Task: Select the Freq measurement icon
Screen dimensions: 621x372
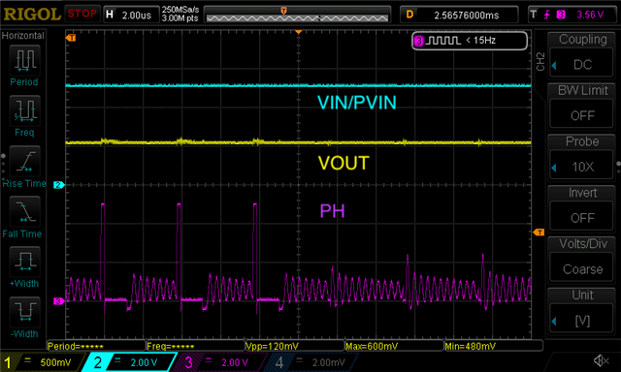Action: tap(24, 110)
